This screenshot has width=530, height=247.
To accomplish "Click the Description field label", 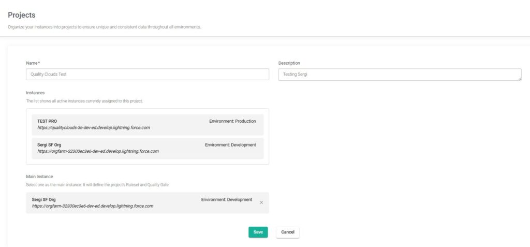I will [289, 63].
